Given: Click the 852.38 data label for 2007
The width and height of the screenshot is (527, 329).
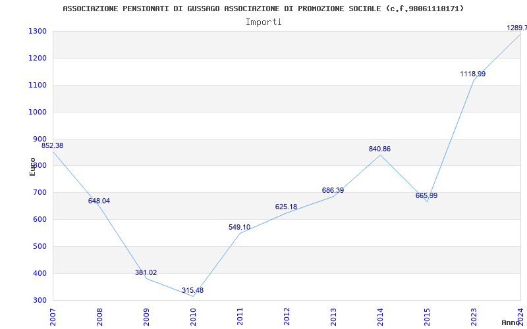Looking at the screenshot, I should (x=52, y=145).
